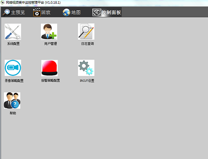Click the 系统配置 text label

[x=13, y=44]
